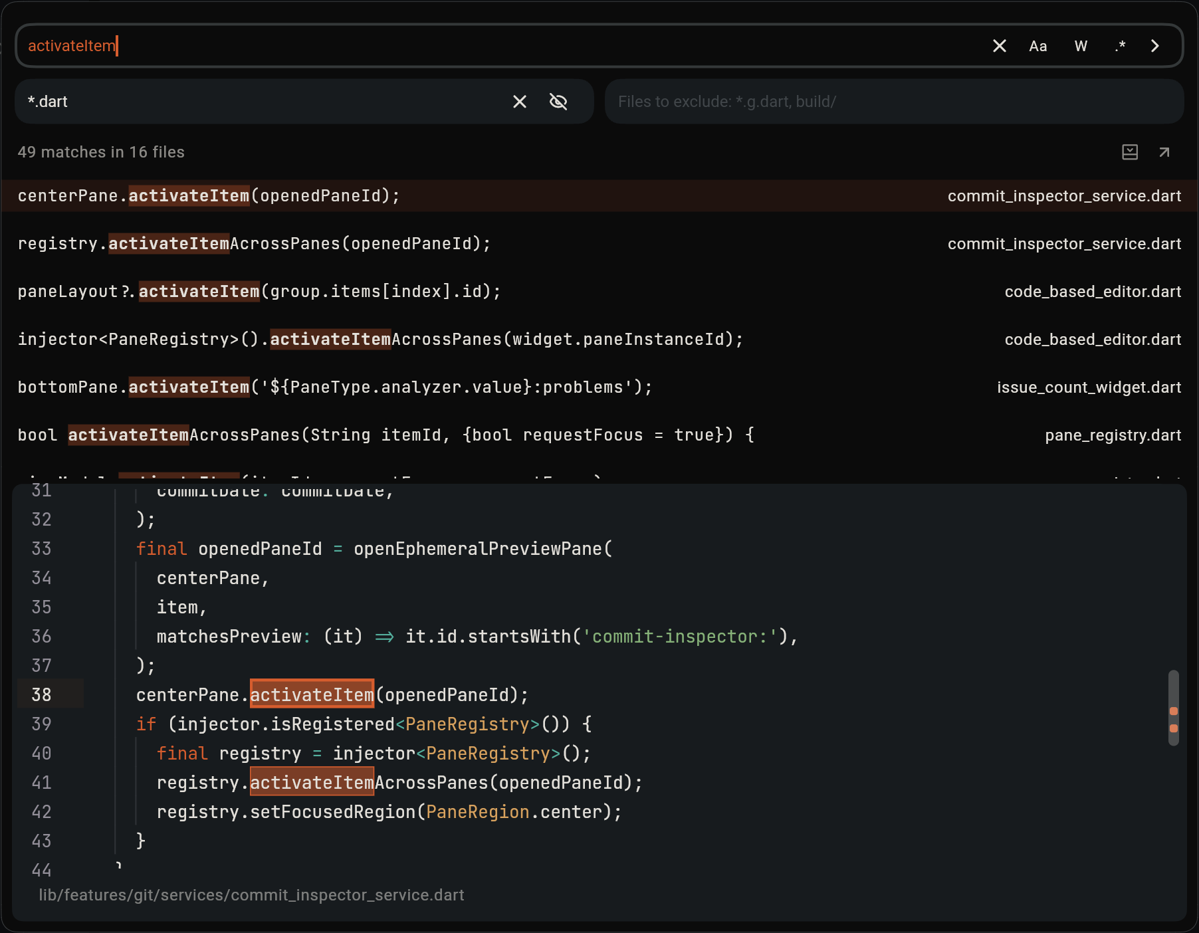Click the Files to exclude field
Screen dimensions: 1199x933
(x=894, y=102)
